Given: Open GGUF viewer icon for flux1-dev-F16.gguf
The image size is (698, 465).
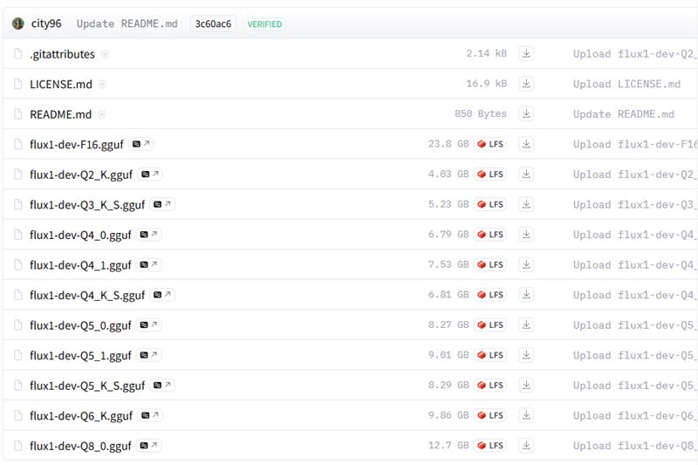Looking at the screenshot, I should (140, 144).
